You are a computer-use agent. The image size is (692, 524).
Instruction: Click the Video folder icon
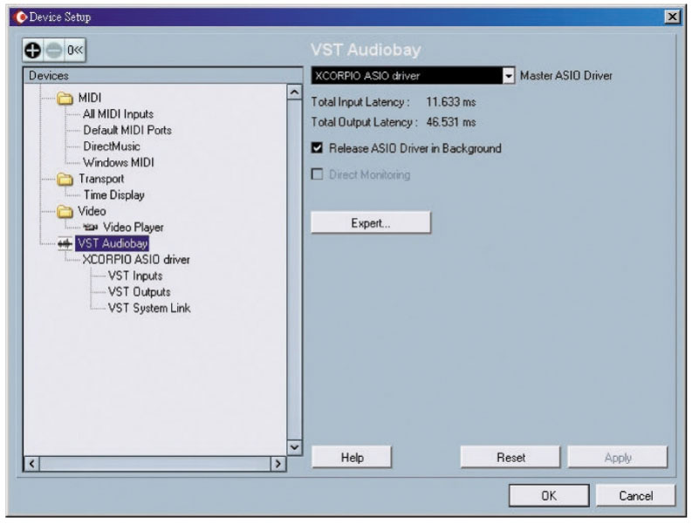65,212
